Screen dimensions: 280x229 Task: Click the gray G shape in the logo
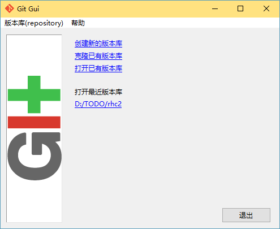35,156
